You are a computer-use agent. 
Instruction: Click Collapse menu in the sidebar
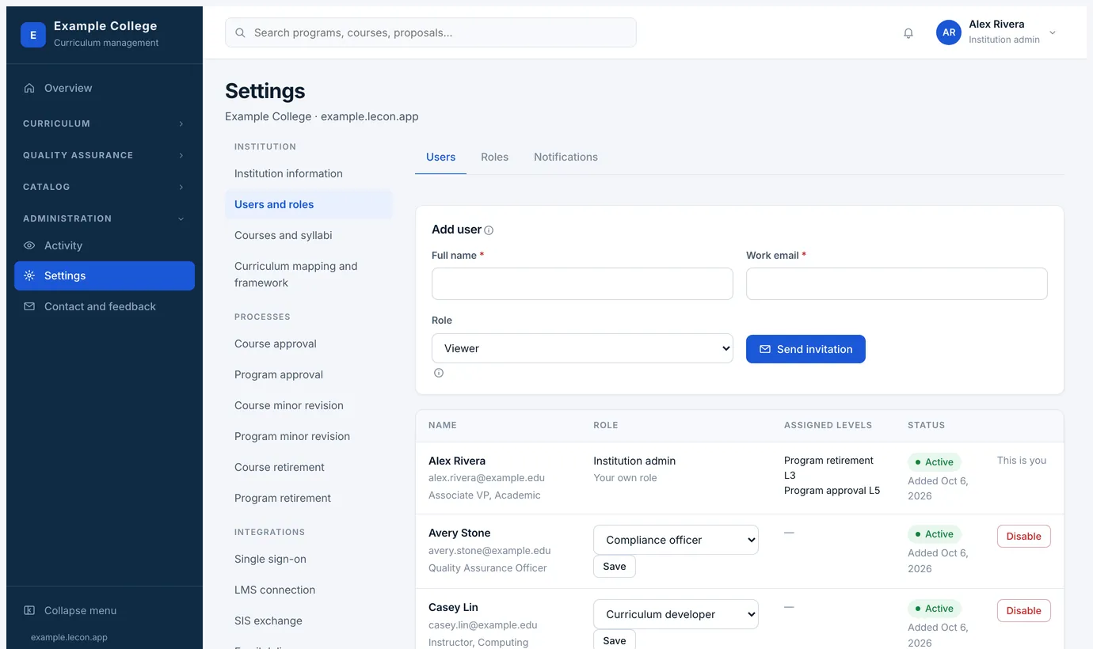tap(104, 610)
